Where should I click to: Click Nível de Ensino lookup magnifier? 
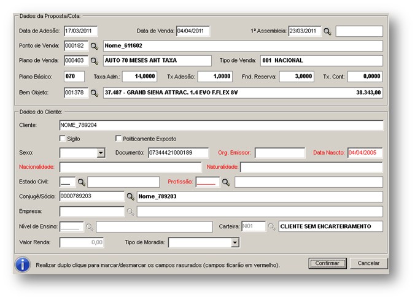(x=90, y=227)
